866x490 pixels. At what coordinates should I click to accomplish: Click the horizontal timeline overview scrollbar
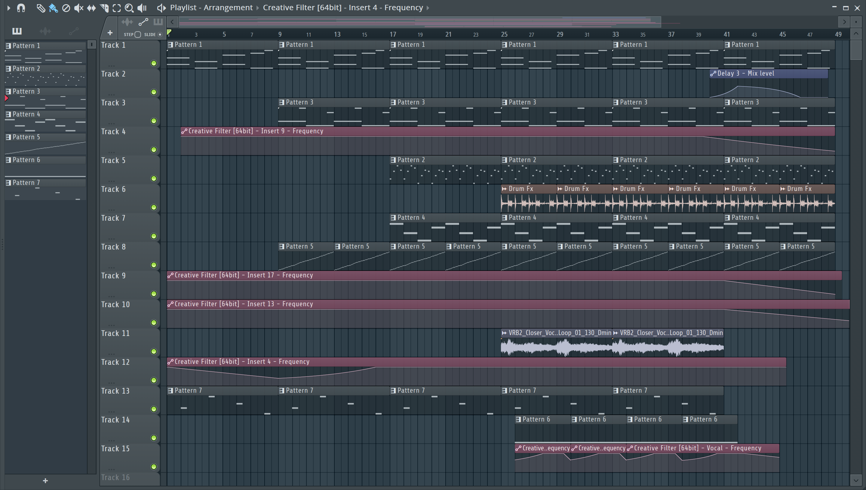pos(420,22)
